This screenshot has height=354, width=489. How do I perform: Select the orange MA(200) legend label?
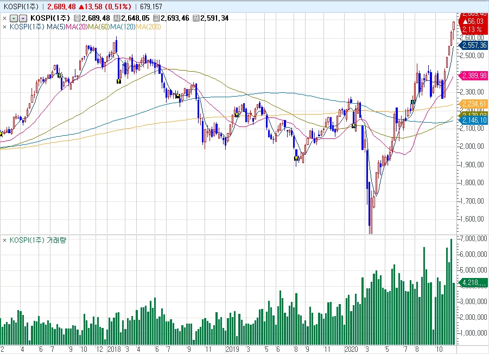(x=148, y=27)
